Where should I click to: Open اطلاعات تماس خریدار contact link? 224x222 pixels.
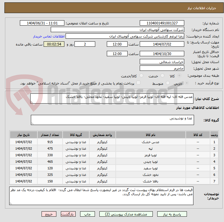coord(49,36)
